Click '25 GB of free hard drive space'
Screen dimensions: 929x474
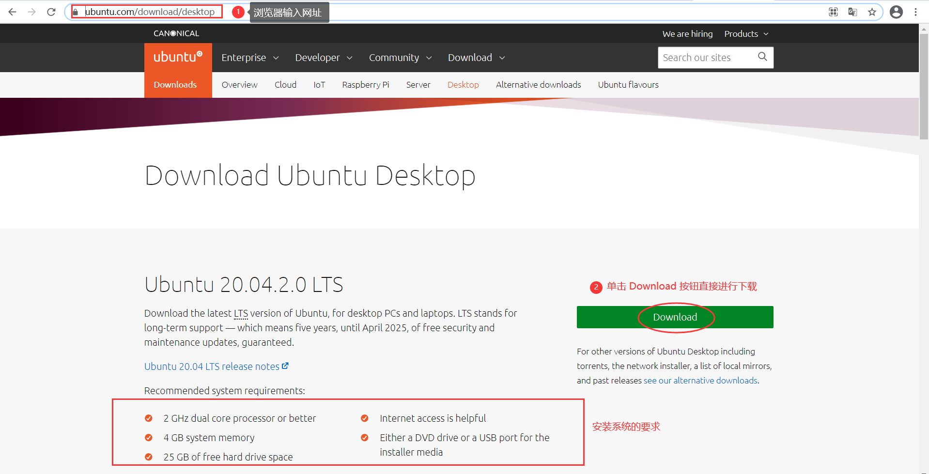[228, 457]
